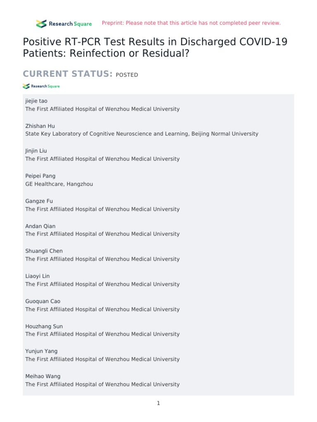Select author name Gangze Fu
Screen dimensions: 317x422
coord(39,201)
